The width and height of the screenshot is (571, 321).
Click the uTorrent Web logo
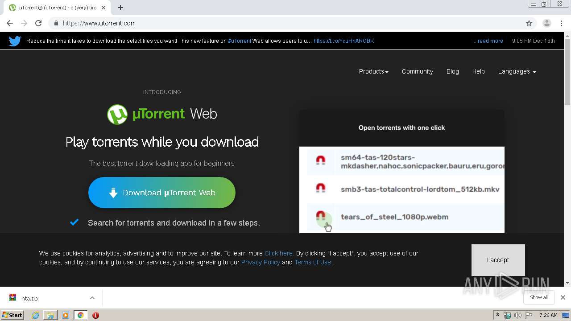[162, 114]
